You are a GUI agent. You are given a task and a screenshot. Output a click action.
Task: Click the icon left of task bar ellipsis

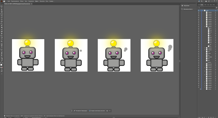click(107, 111)
